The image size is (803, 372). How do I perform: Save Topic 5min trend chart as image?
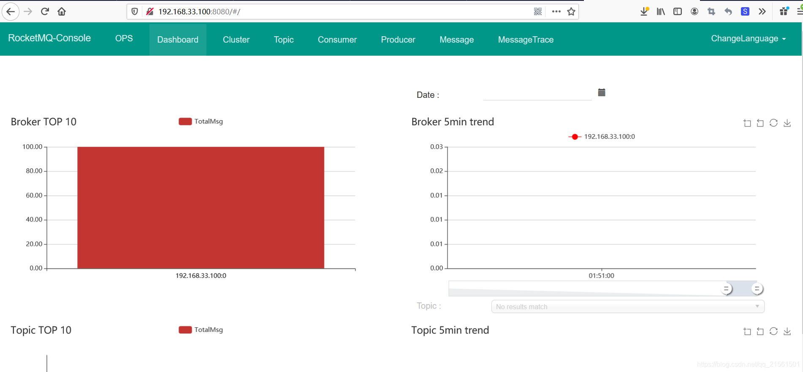[x=787, y=331]
